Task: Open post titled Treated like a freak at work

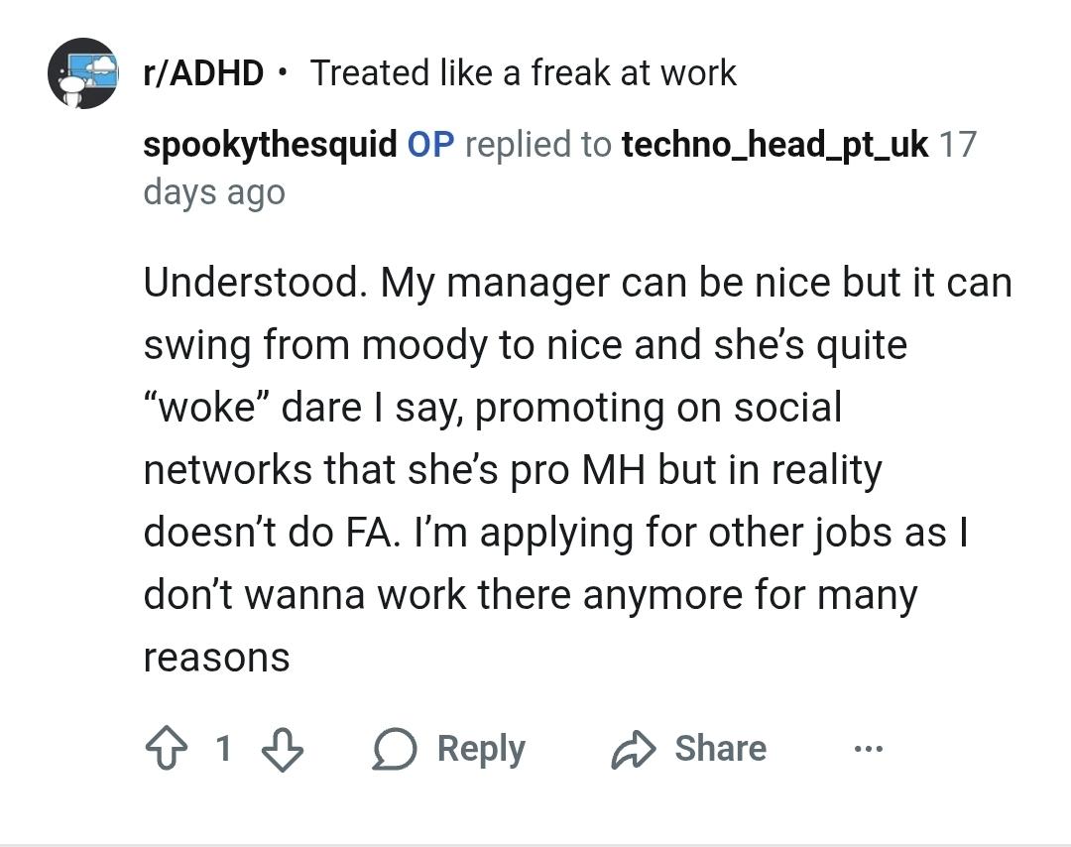Action: 523,73
